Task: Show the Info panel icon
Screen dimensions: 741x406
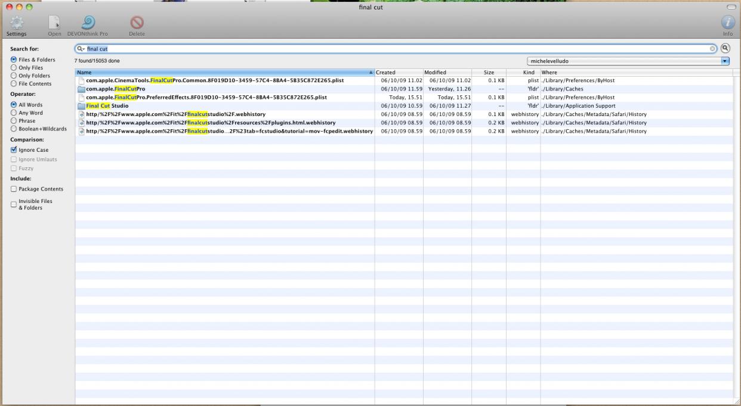Action: pyautogui.click(x=728, y=23)
